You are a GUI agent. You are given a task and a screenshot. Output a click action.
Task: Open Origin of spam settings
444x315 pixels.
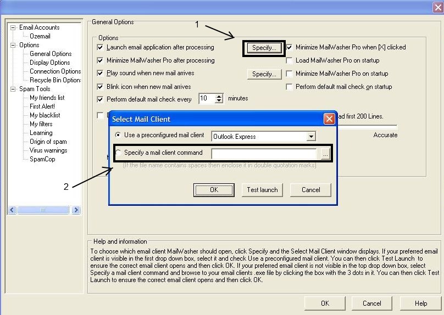tap(48, 142)
